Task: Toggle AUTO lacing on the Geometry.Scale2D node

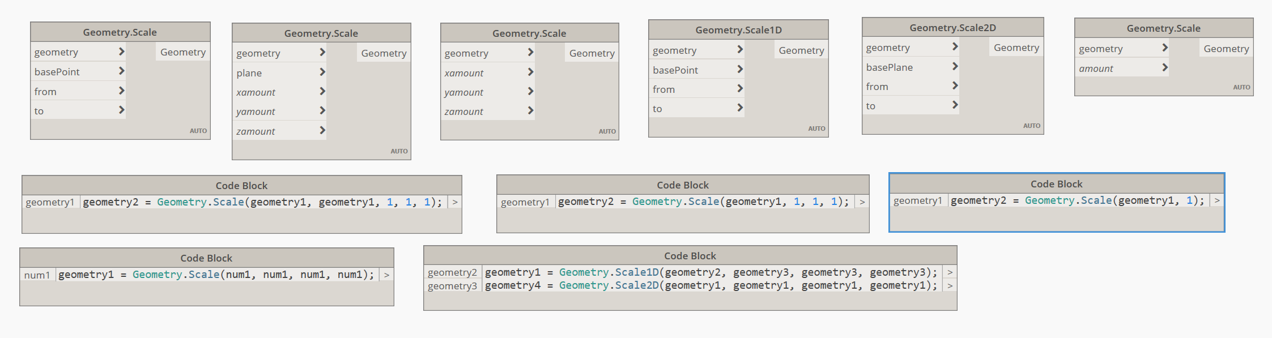Action: [1031, 126]
